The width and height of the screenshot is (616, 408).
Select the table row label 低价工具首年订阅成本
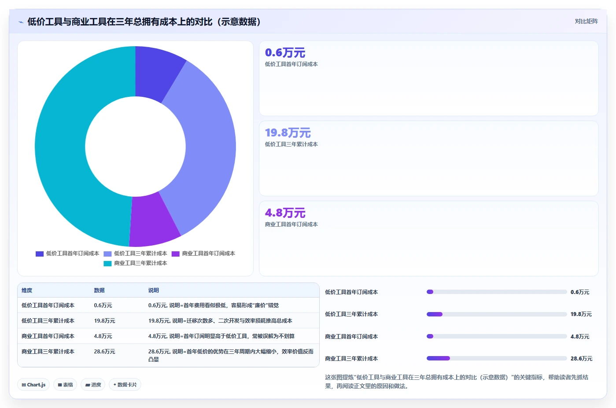[48, 305]
